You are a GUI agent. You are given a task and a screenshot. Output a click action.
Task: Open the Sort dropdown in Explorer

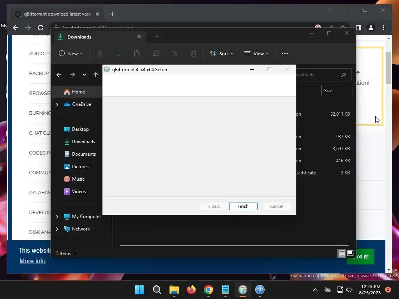[x=221, y=53]
